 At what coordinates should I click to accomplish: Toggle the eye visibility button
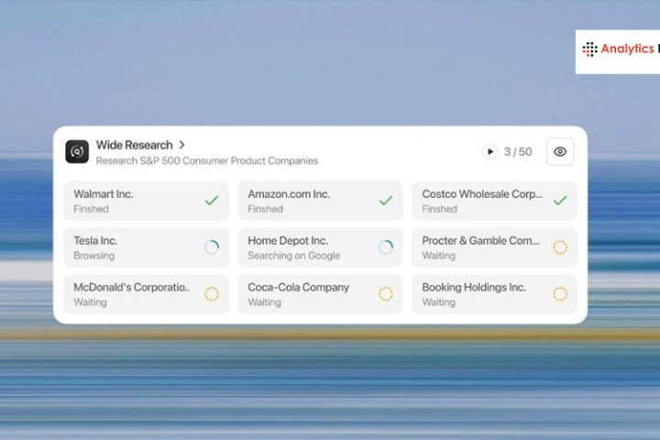point(560,151)
